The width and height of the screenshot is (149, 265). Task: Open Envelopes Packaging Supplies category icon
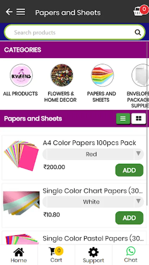[x=140, y=75]
